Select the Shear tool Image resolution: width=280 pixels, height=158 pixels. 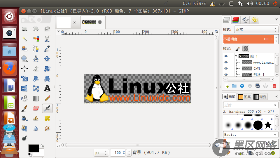36,79
